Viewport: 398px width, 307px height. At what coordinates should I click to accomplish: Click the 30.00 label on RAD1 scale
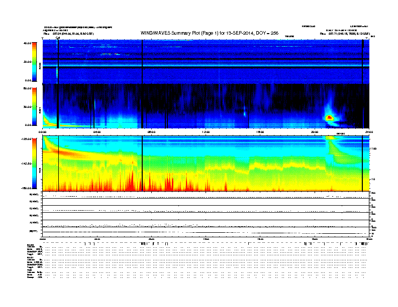[27, 107]
